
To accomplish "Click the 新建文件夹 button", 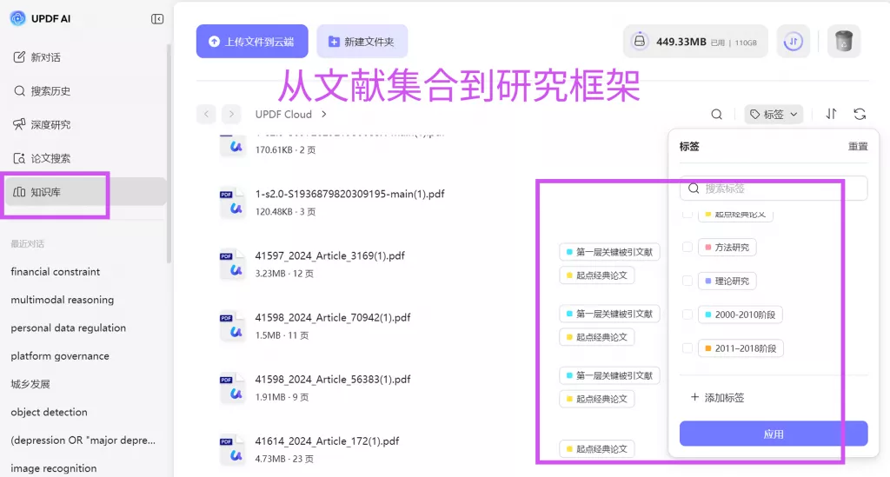I will [362, 42].
